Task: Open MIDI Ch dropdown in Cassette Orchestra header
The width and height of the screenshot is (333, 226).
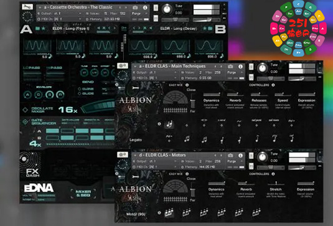Action: coord(60,19)
